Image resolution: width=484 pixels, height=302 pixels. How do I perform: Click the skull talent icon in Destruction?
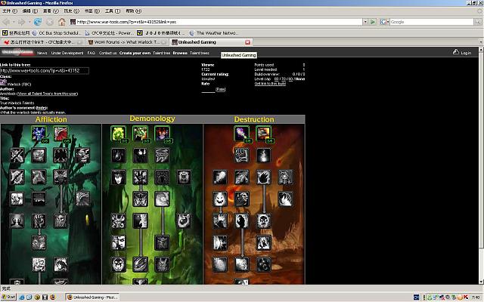pyautogui.click(x=263, y=221)
